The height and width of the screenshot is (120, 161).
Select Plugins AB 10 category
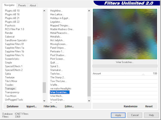[12, 11]
